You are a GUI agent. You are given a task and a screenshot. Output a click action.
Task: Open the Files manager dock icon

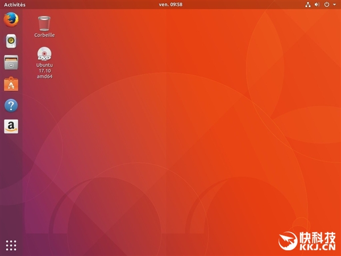pos(11,63)
